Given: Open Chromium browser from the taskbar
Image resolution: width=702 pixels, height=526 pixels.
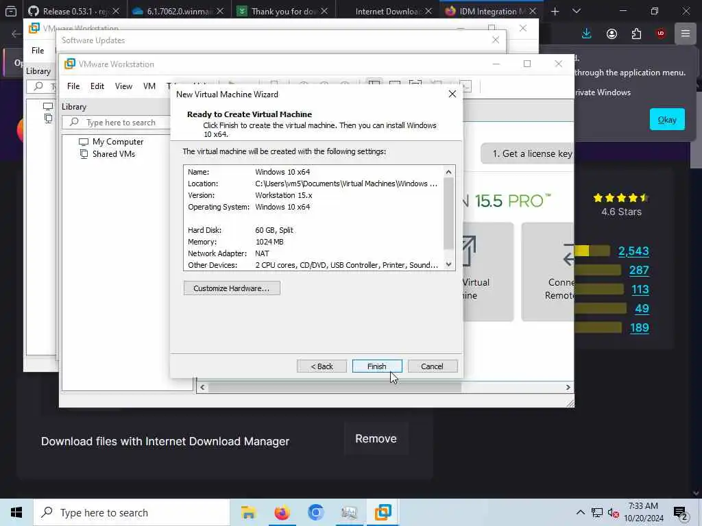Looking at the screenshot, I should [315, 512].
